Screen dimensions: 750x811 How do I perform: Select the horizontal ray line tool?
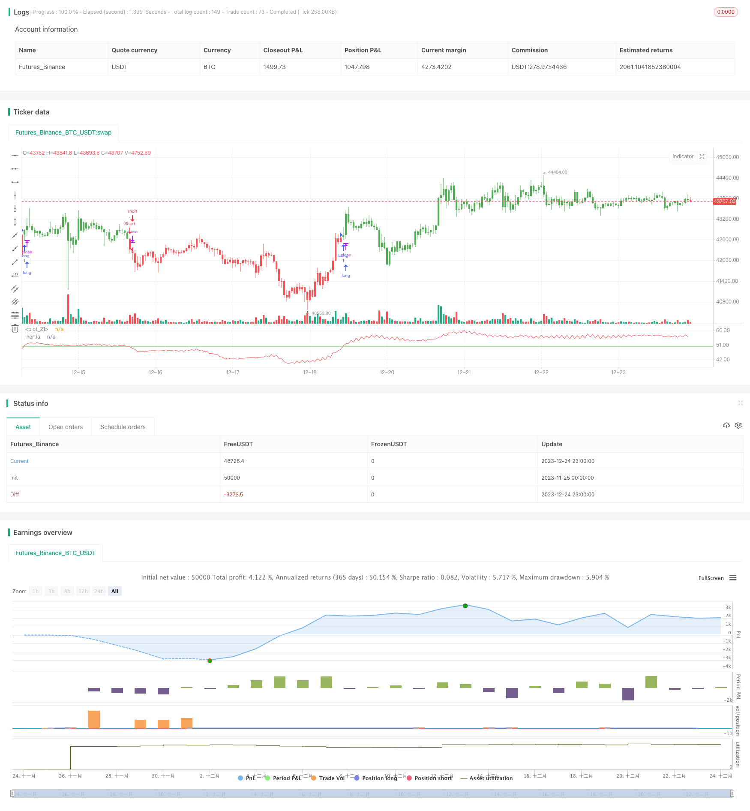[x=15, y=169]
